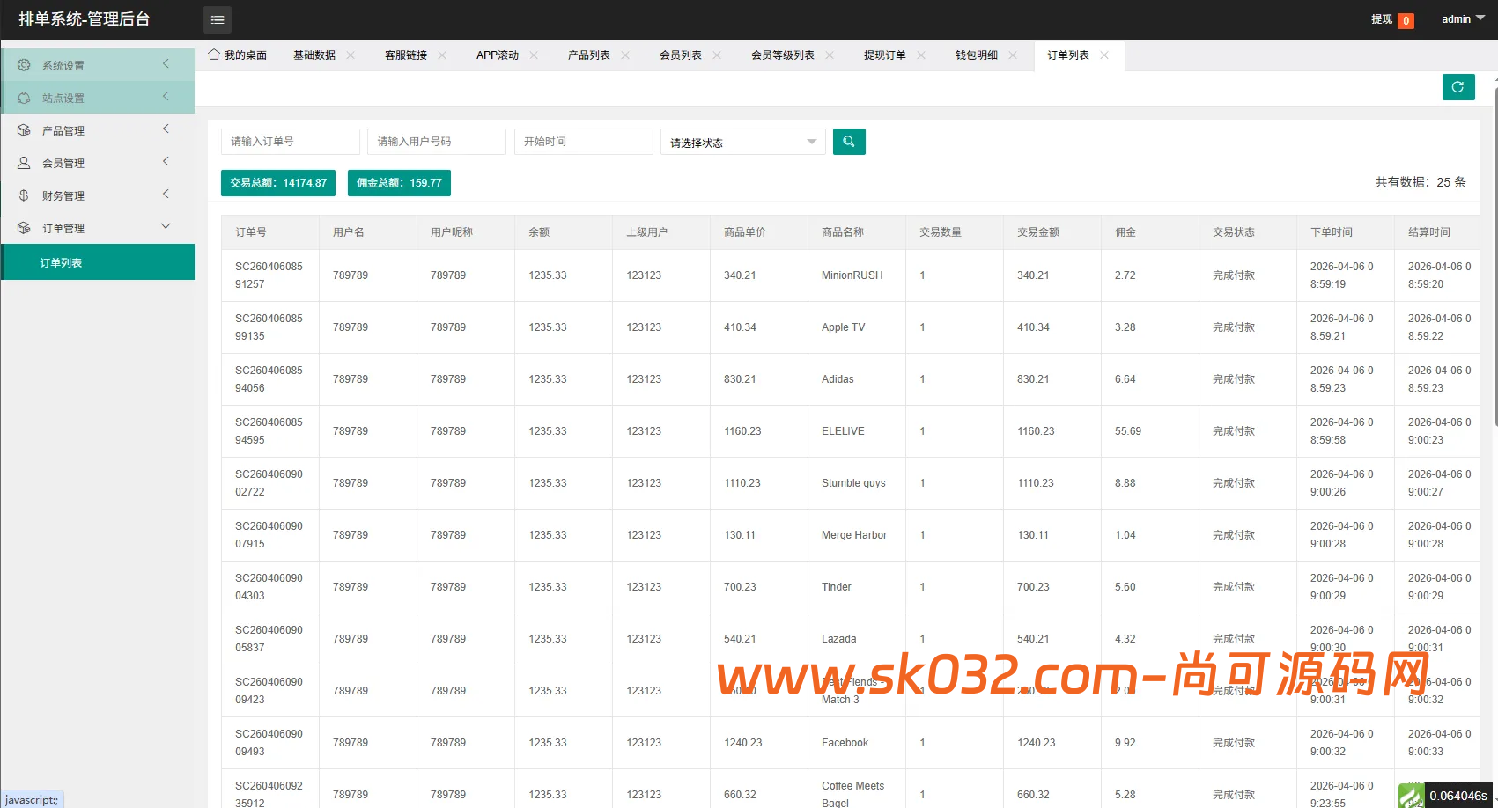
Task: Expand the 系统设置 chevron
Action: point(166,63)
